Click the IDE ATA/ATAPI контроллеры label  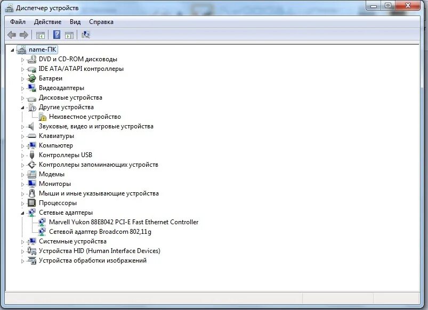pos(81,69)
